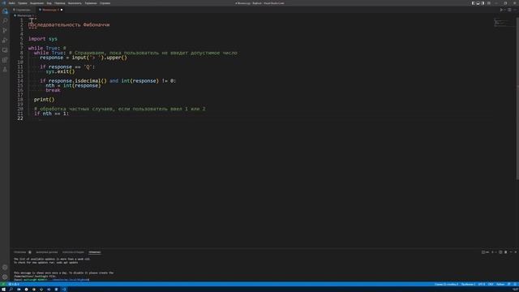Image resolution: width=519 pixels, height=292 pixels.
Task: Change the CRLF end of line sequence
Action: 491,284
